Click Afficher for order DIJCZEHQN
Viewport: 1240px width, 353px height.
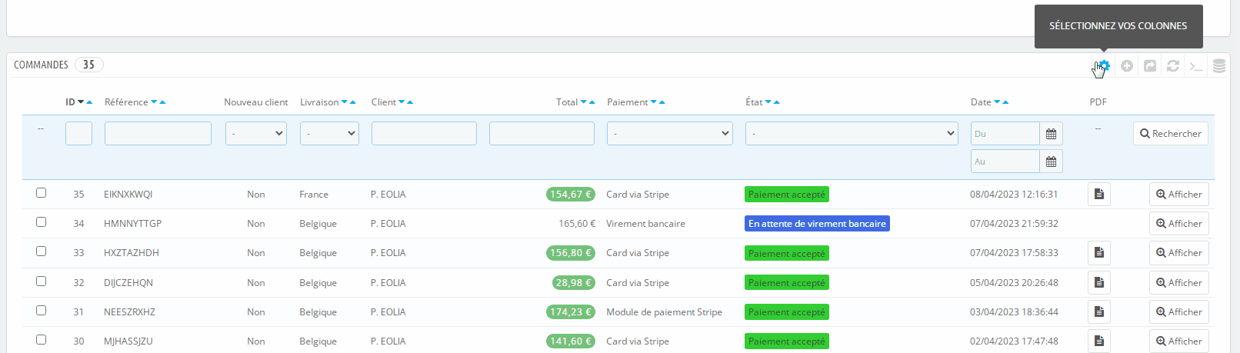[1179, 283]
